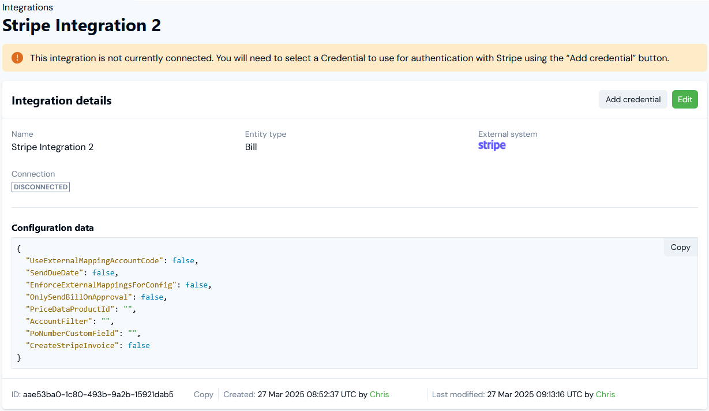The width and height of the screenshot is (709, 411).
Task: Open Chris's profile next to Last modified
Action: (x=605, y=394)
